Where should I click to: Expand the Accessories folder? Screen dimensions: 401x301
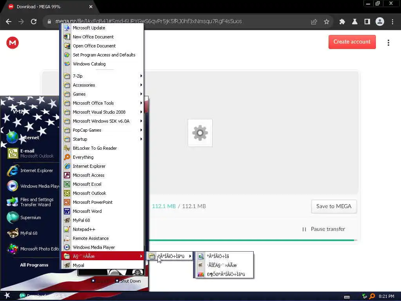103,85
